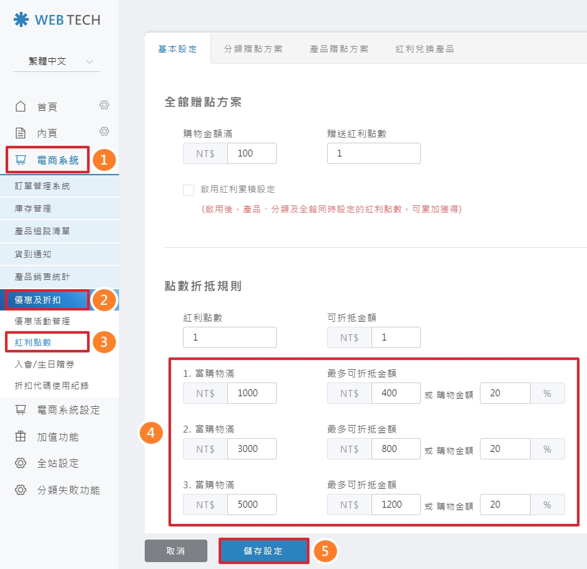Click the gear icon beside 內頁
Image resolution: width=587 pixels, height=569 pixels.
coord(105,131)
